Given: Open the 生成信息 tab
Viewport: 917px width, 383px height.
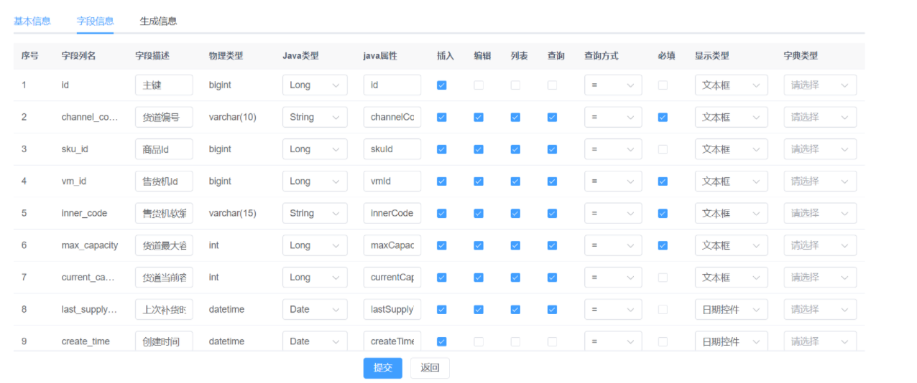Looking at the screenshot, I should 158,21.
